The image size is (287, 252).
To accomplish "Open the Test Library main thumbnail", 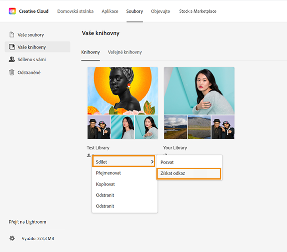I will point(123,91).
